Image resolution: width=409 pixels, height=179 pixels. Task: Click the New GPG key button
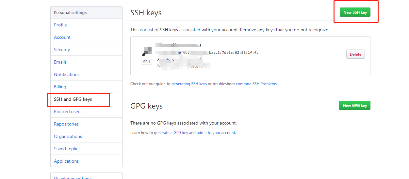[355, 105]
